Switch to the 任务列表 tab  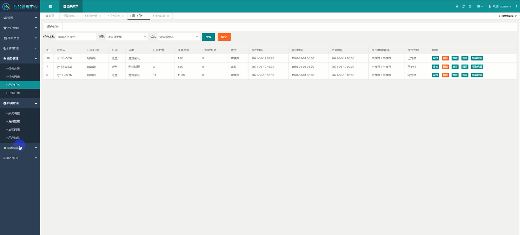114,16
